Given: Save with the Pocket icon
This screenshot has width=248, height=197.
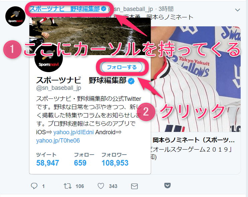Looking at the screenshot, I should point(167,185).
